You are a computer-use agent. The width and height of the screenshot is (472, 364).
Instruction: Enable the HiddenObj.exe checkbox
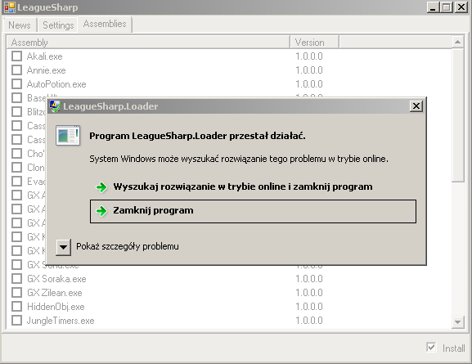click(x=17, y=307)
